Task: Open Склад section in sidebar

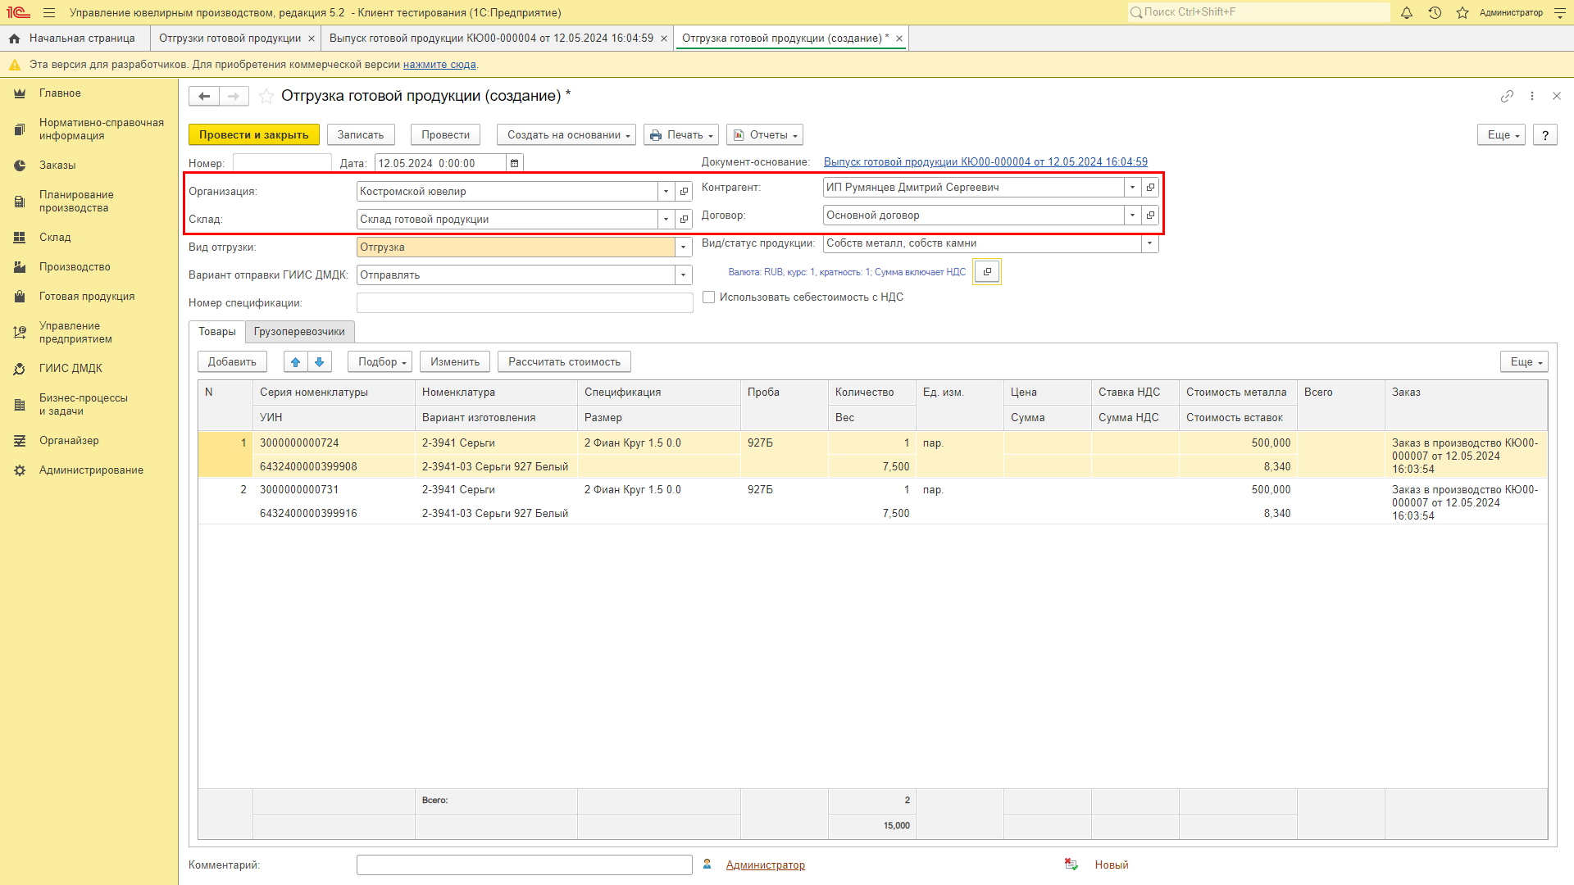Action: point(55,238)
